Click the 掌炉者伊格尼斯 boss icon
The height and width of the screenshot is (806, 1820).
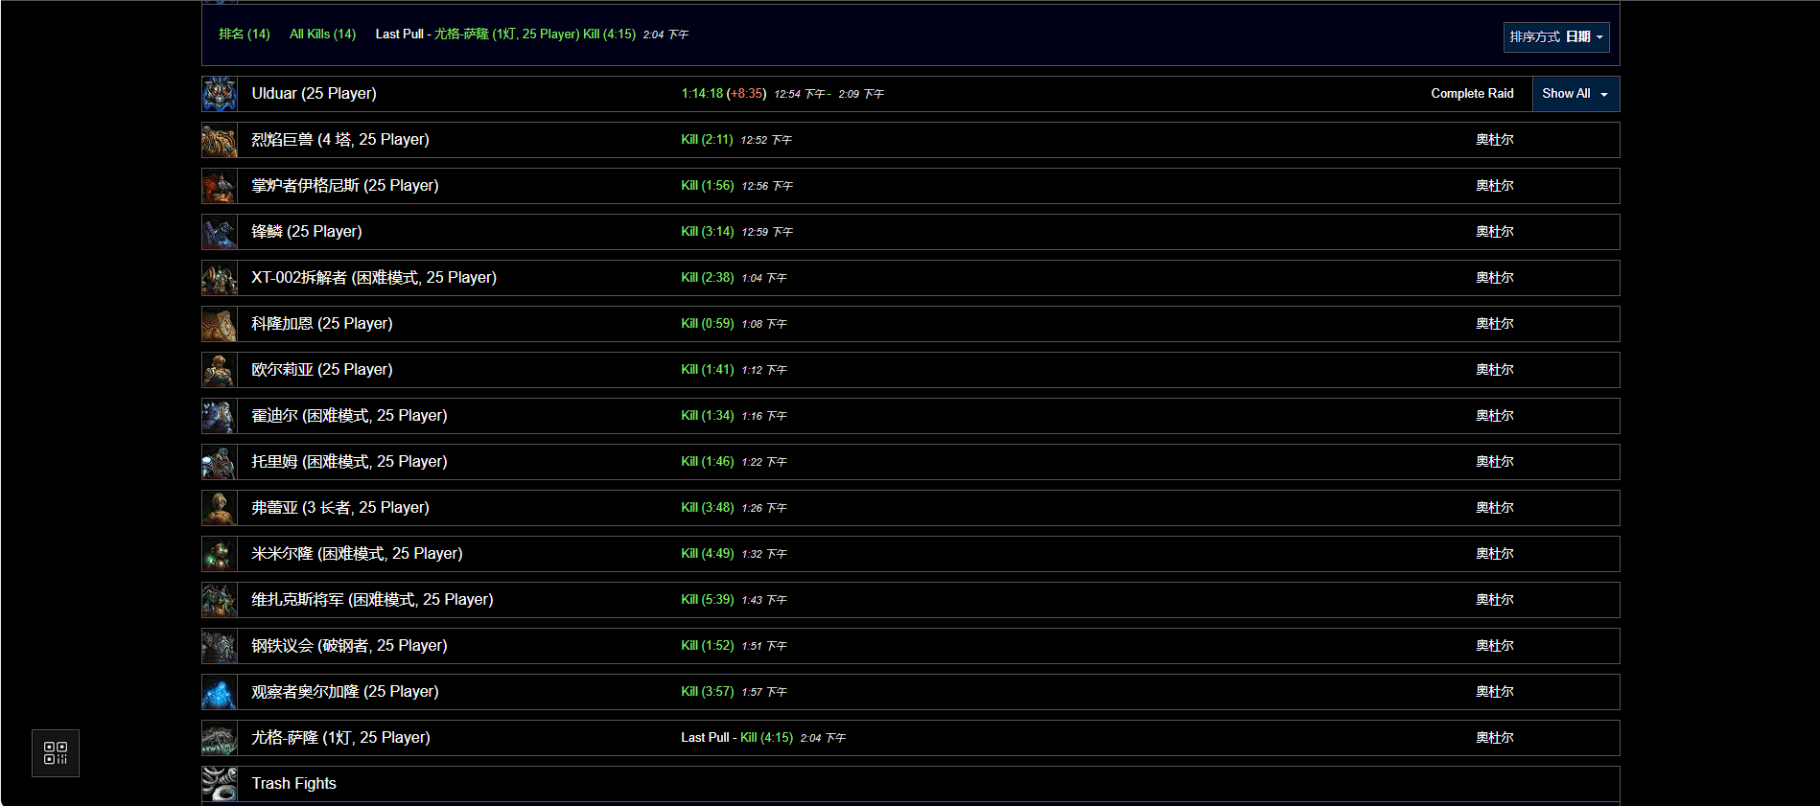tap(220, 186)
